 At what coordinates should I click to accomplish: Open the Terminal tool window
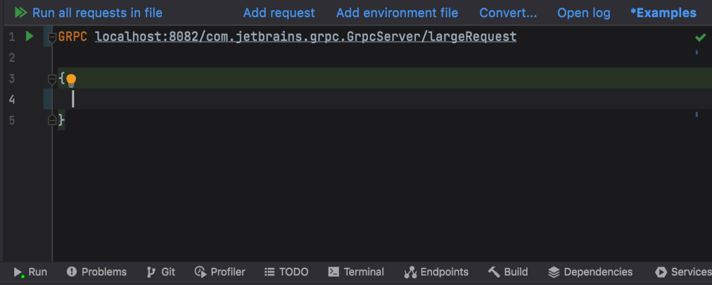coord(356,272)
